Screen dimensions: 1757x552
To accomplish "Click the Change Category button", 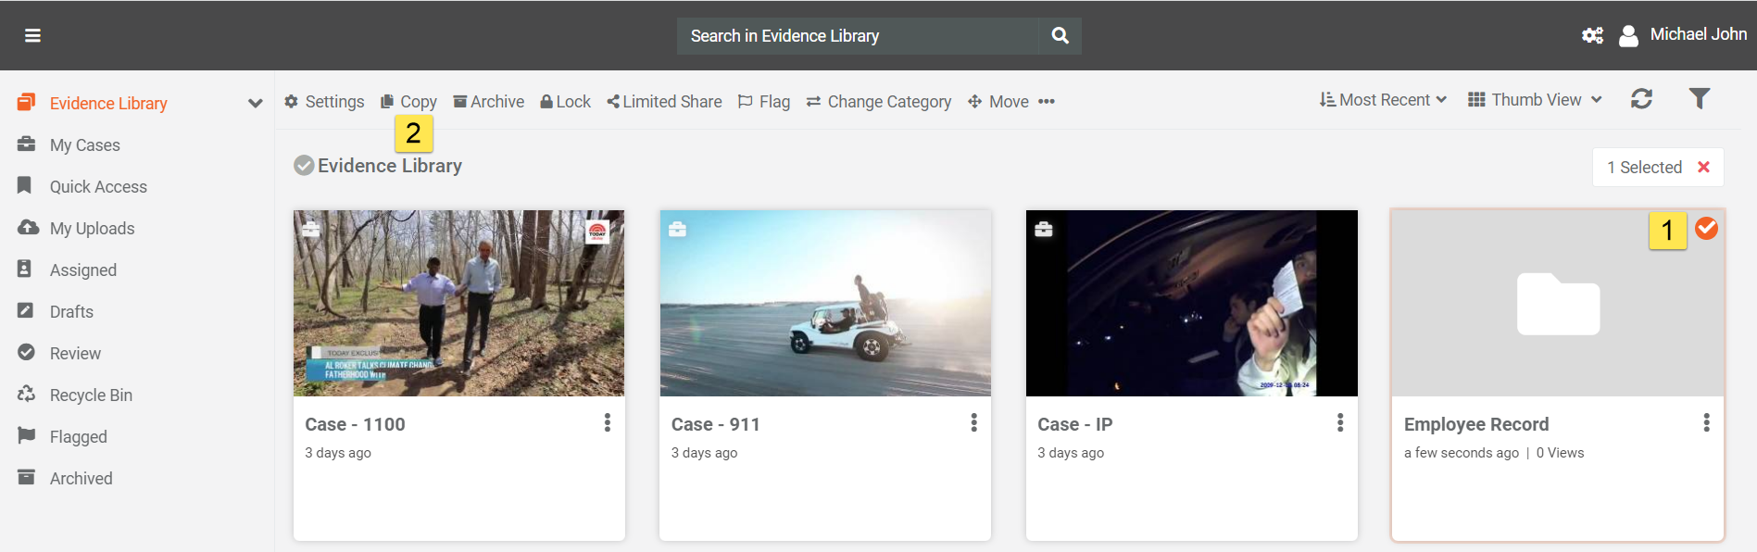I will (879, 102).
